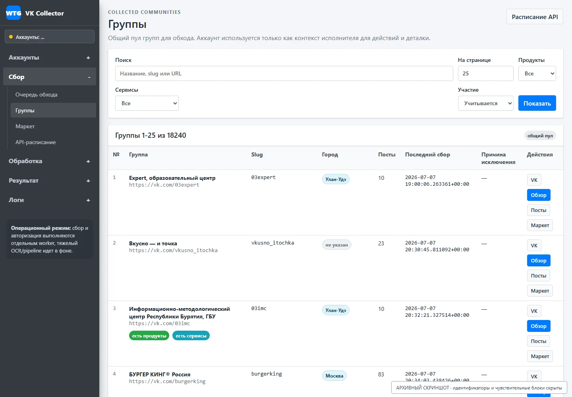Click the Посты column header
572x397 pixels.
[387, 154]
